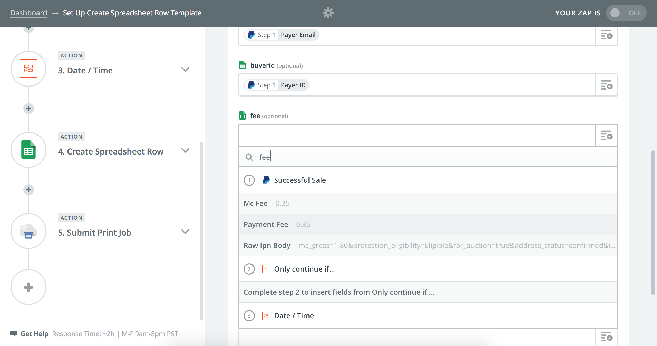Choose the Mc Fee 0.35 option
657x346 pixels.
(428, 203)
